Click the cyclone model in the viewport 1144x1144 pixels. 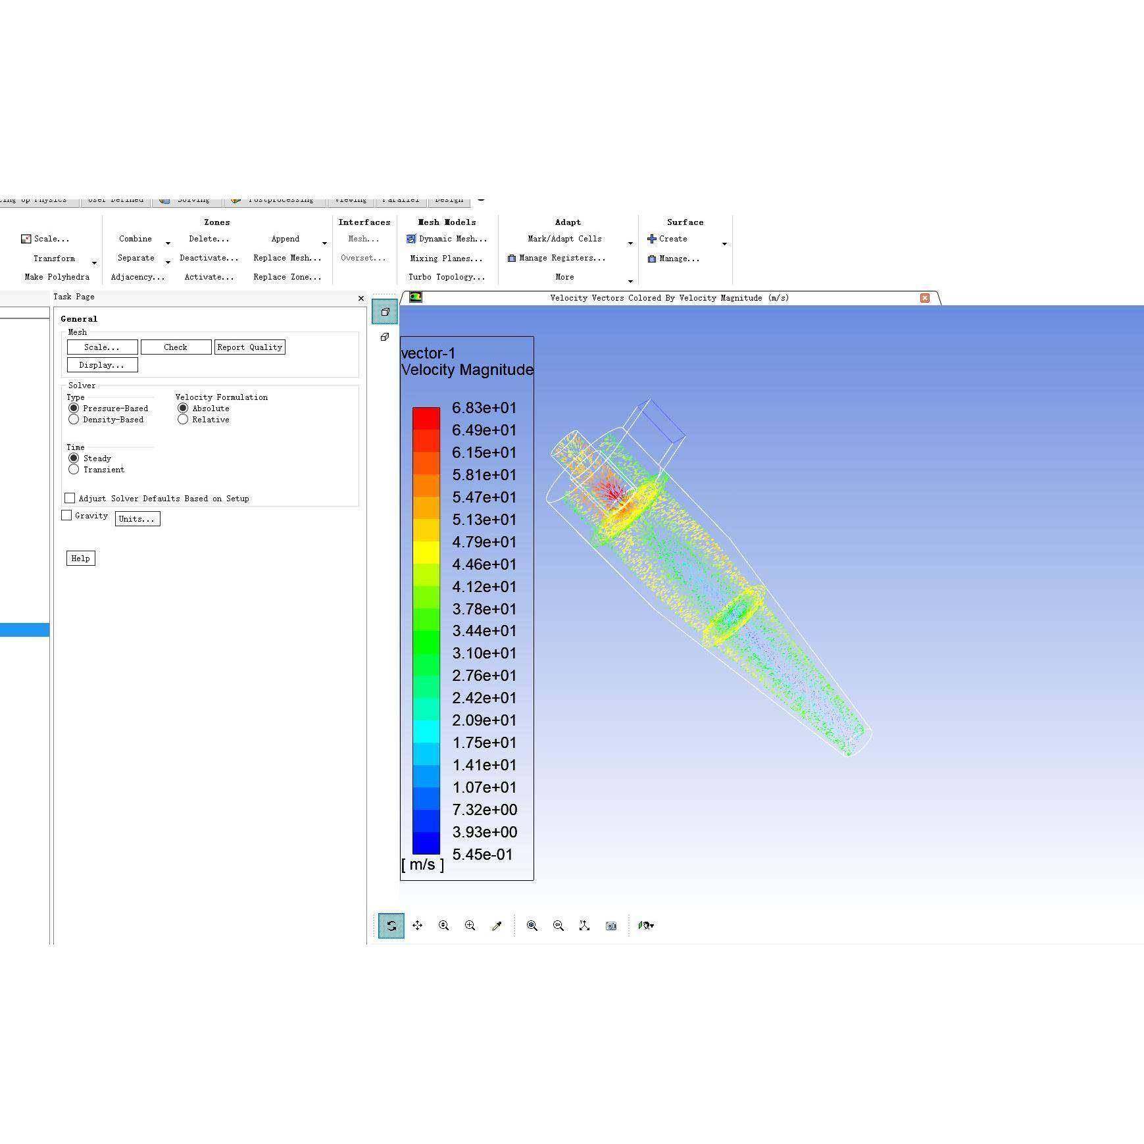709,578
